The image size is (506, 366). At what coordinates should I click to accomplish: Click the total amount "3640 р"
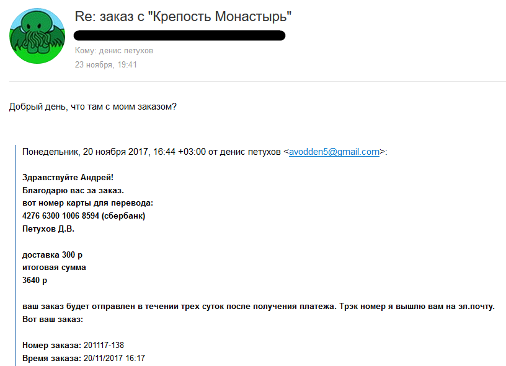coord(35,281)
